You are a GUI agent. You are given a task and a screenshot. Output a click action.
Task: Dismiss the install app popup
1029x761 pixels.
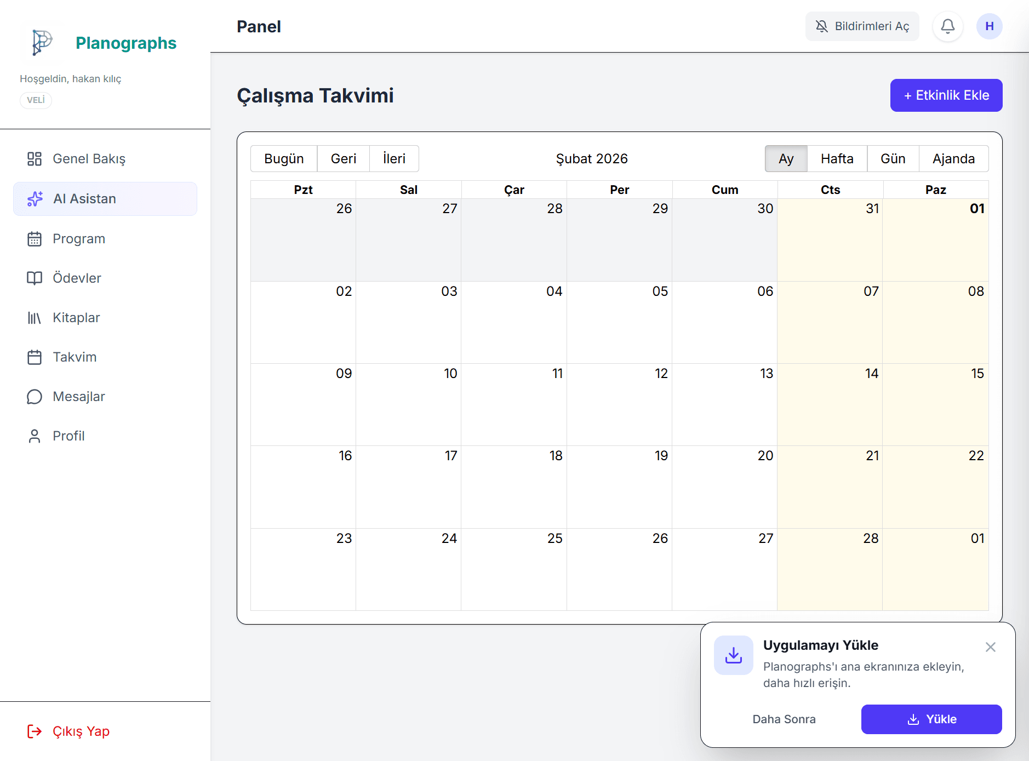(990, 647)
